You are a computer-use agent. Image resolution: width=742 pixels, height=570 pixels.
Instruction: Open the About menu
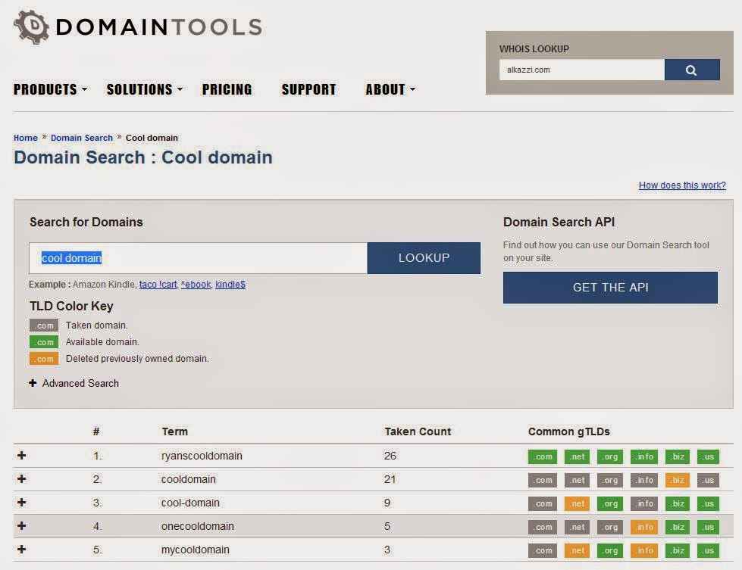pos(385,89)
